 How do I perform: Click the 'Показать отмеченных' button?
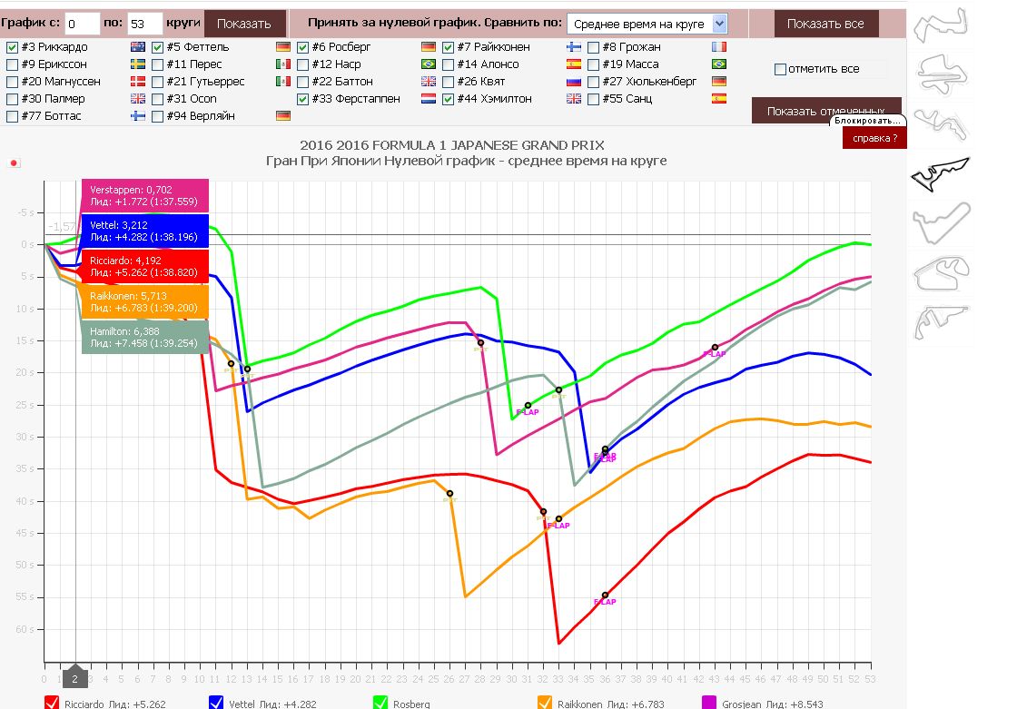tap(825, 111)
